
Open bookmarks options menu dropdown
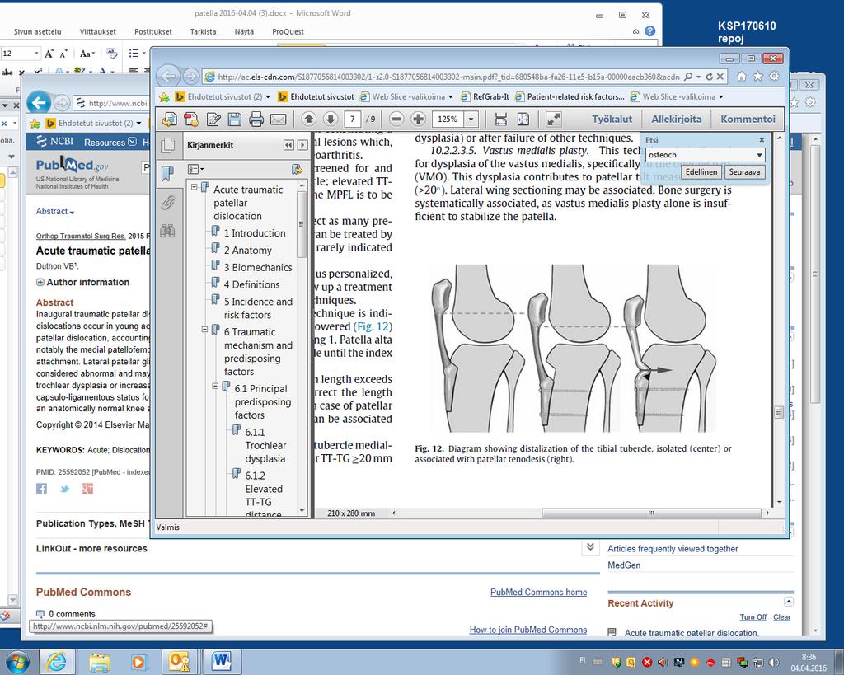pyautogui.click(x=195, y=170)
